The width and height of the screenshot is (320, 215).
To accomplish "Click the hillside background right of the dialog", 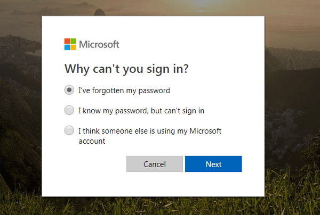I will (292, 106).
